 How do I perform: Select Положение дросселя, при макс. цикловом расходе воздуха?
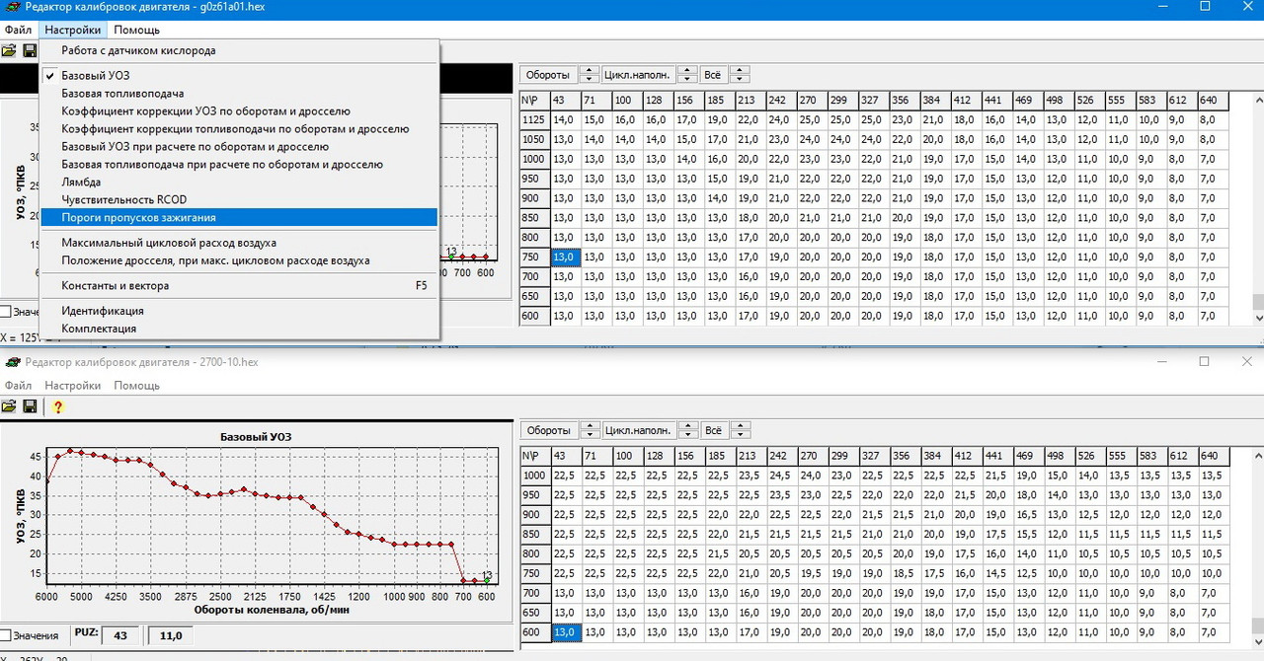point(239,260)
